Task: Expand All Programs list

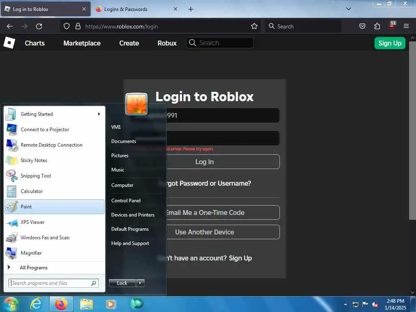Action: pos(54,267)
